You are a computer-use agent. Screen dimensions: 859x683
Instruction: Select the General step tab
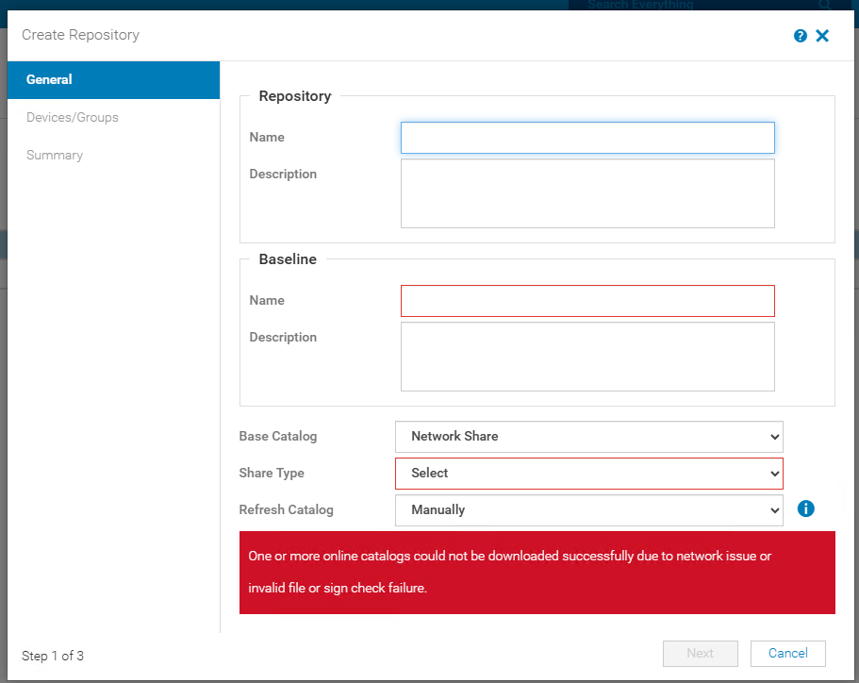click(x=113, y=80)
